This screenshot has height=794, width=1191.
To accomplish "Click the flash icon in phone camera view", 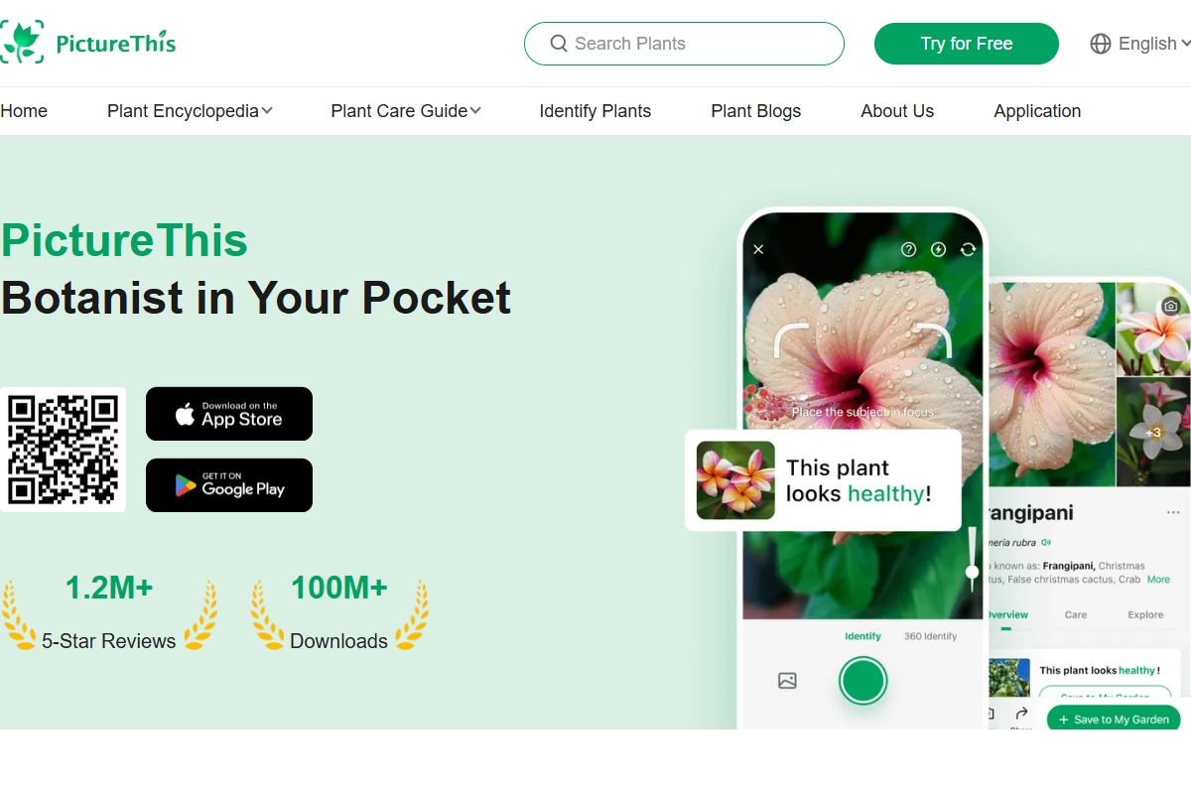I will tap(938, 249).
